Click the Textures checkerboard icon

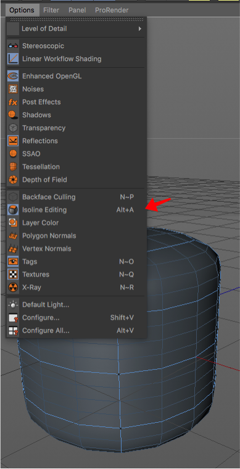point(13,275)
